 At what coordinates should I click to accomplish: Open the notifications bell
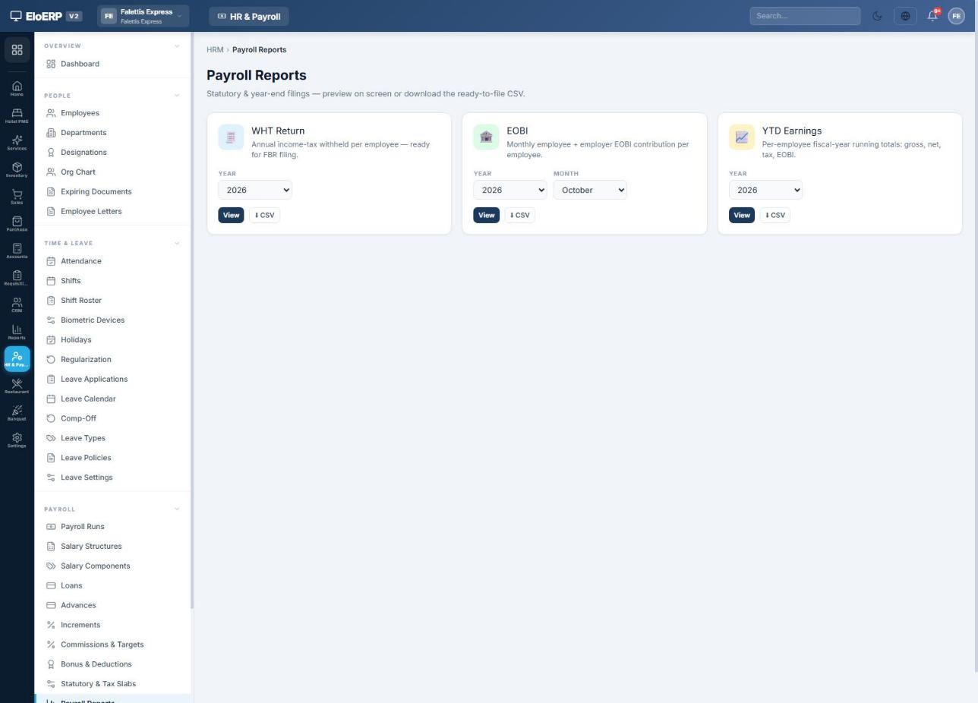932,16
